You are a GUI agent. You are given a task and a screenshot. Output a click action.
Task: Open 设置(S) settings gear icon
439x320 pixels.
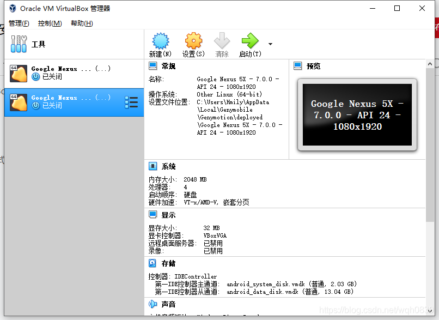pyautogui.click(x=193, y=41)
